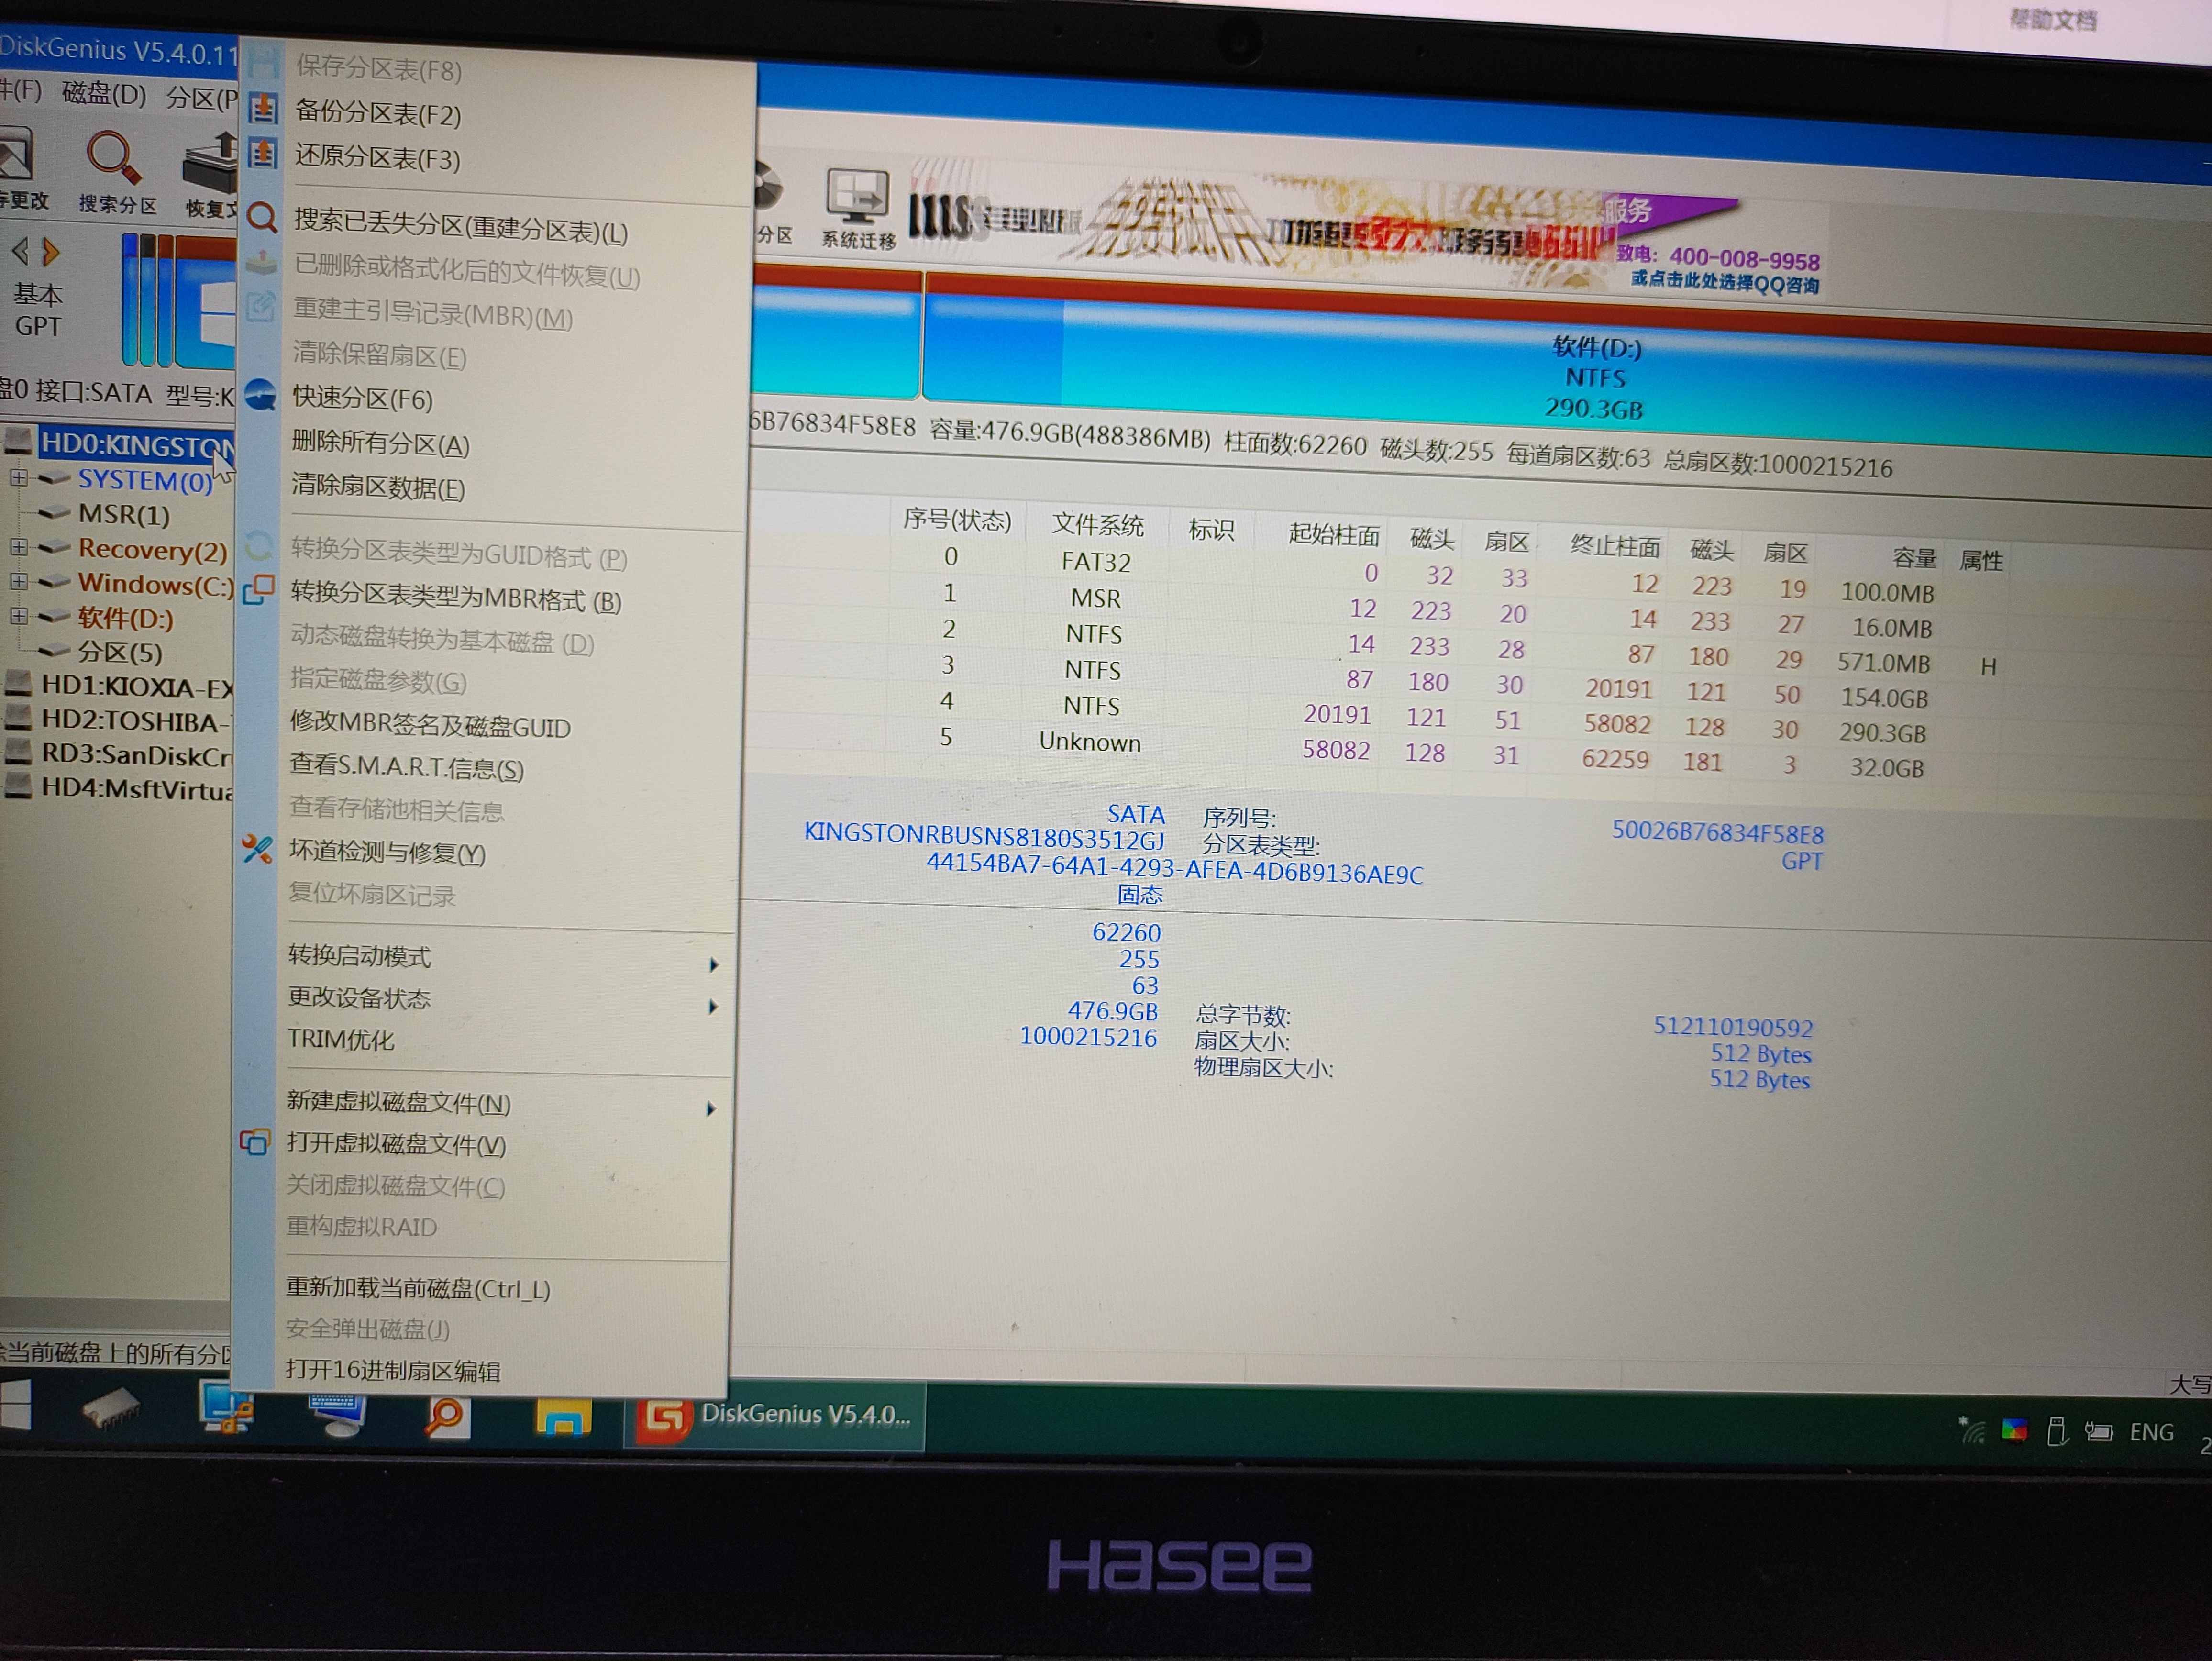
Task: Expand the SYSTEM(0) tree node
Action: point(18,478)
